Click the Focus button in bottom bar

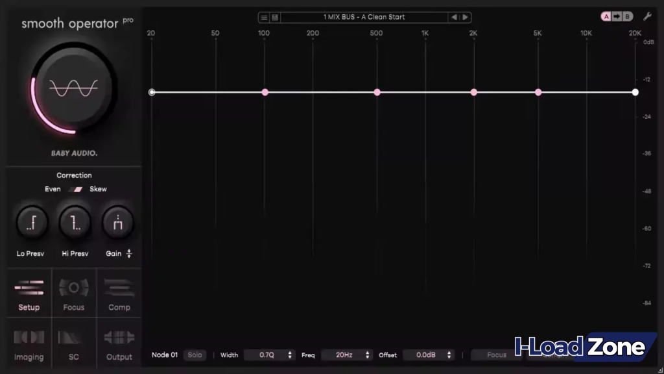496,355
